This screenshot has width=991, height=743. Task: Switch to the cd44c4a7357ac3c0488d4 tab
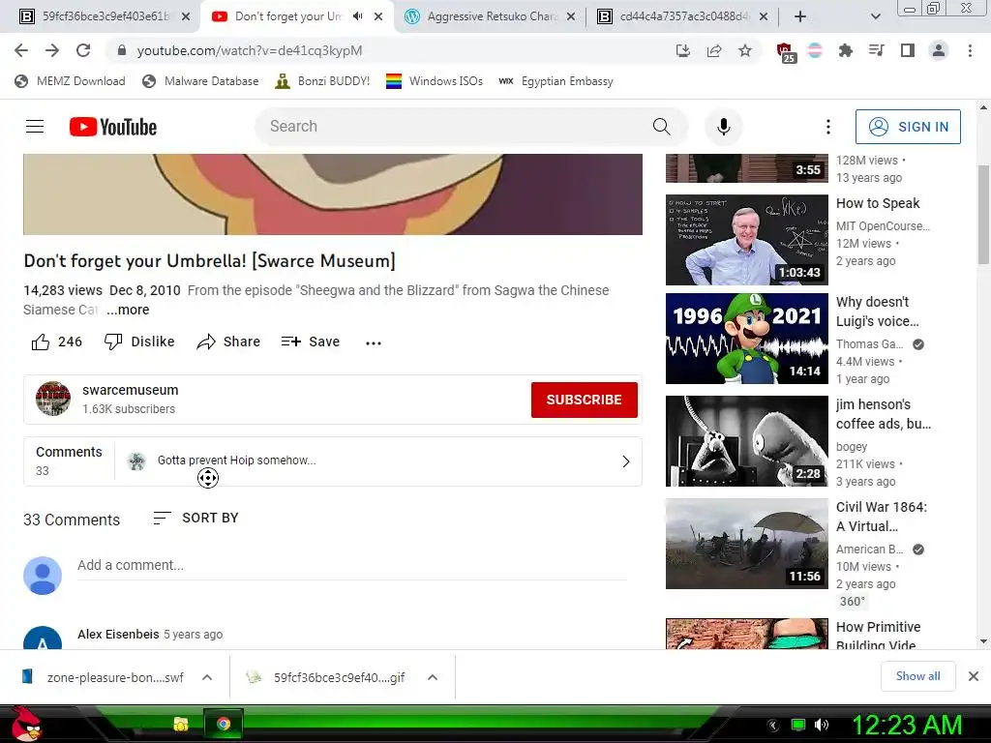click(682, 16)
